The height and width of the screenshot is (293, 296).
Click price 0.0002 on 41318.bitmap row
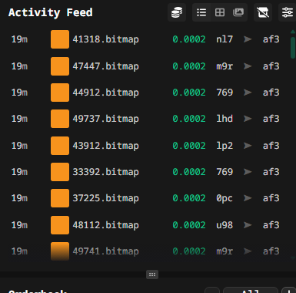click(x=189, y=39)
